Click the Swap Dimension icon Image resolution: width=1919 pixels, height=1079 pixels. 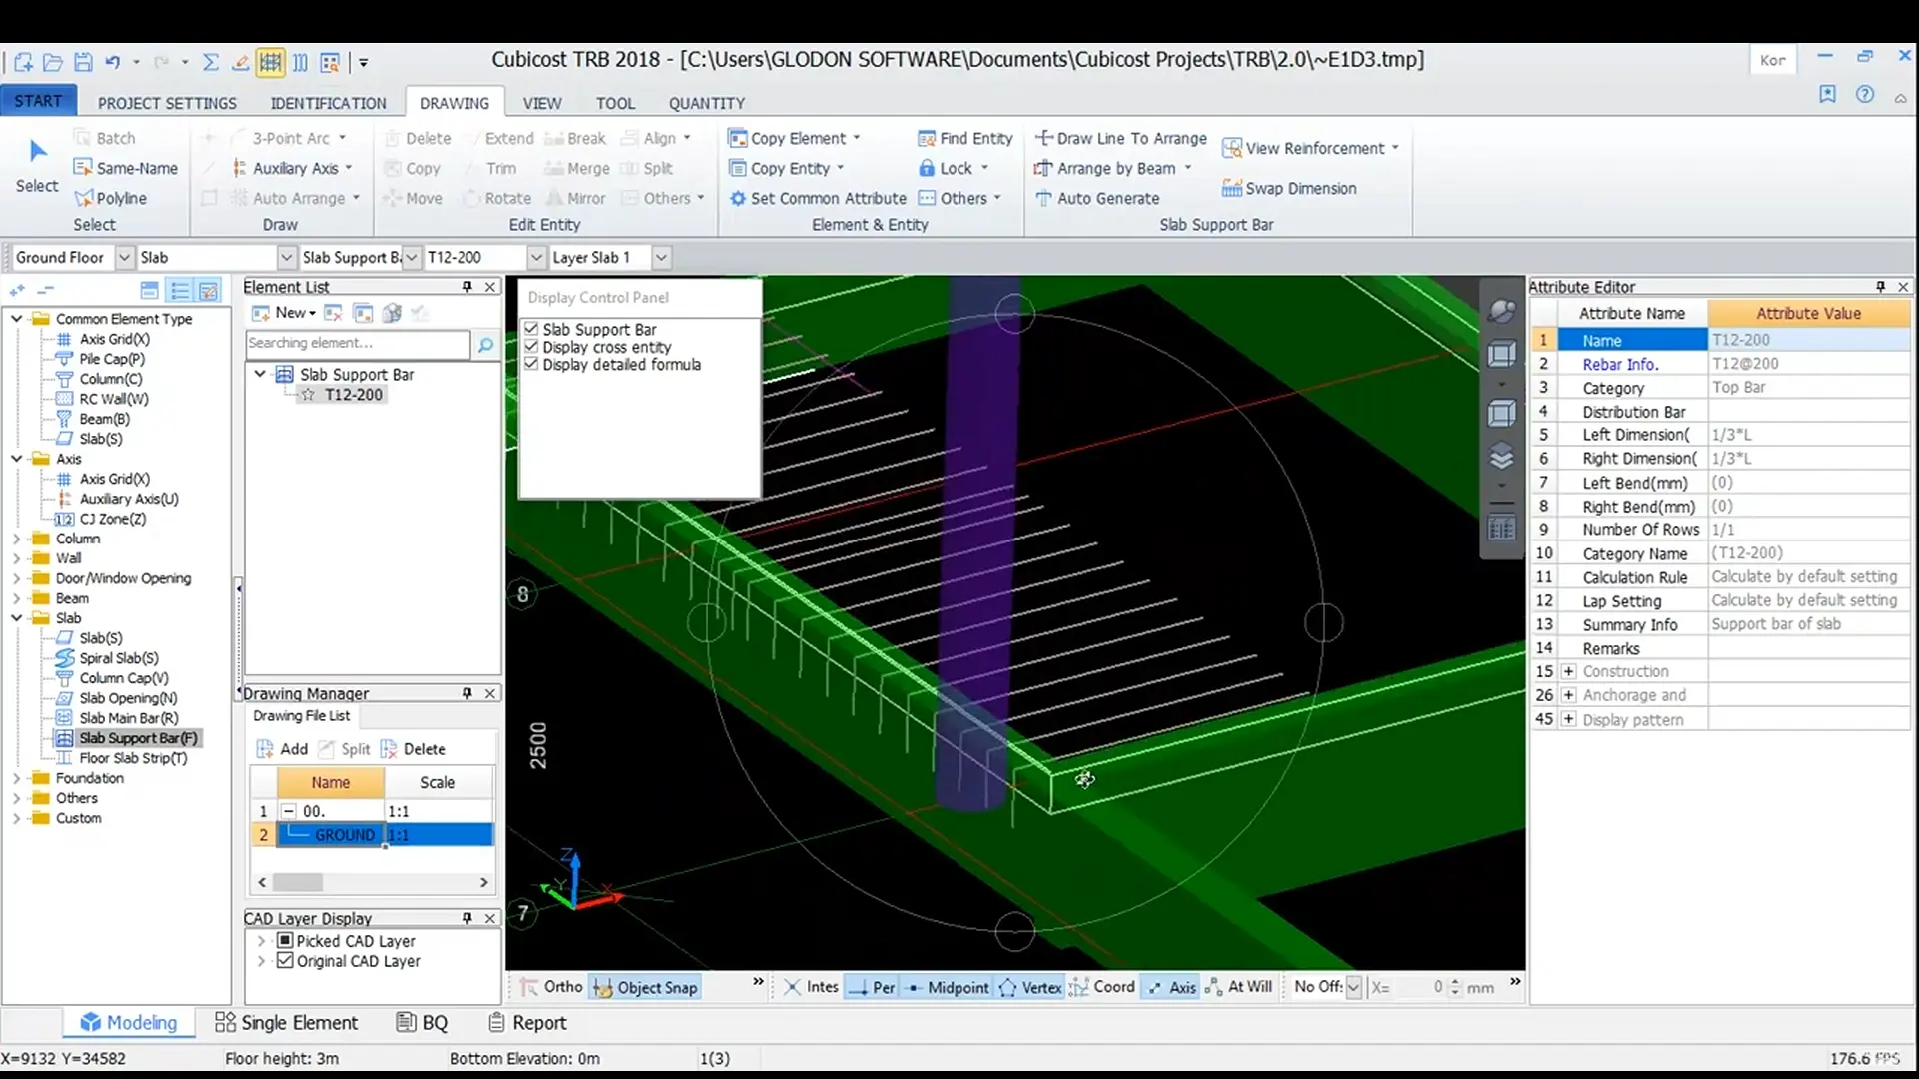tap(1231, 189)
